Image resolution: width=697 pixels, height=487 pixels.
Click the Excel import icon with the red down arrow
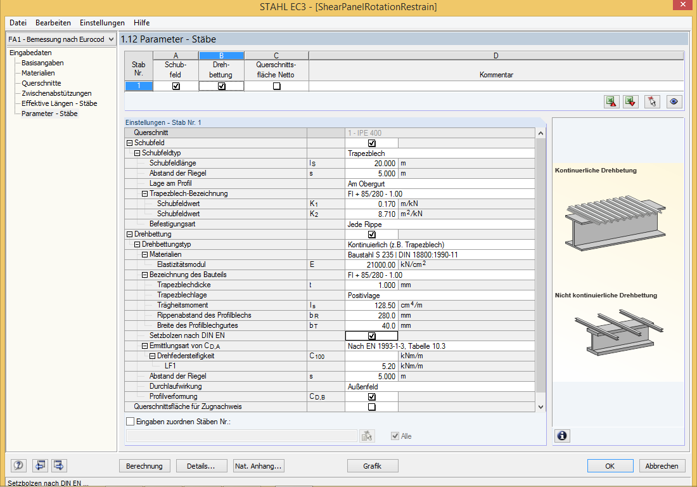630,101
